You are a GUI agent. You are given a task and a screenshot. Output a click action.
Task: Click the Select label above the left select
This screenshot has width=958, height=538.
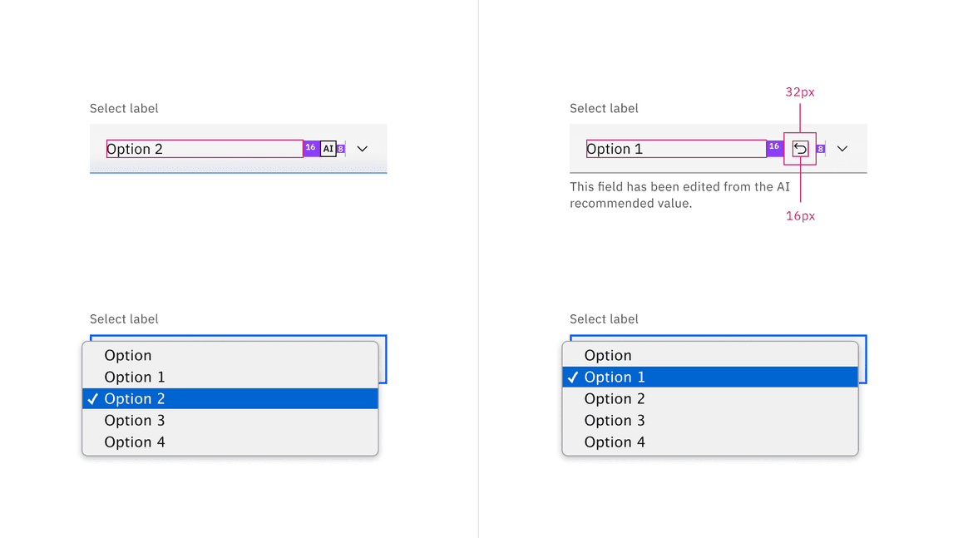pyautogui.click(x=123, y=108)
